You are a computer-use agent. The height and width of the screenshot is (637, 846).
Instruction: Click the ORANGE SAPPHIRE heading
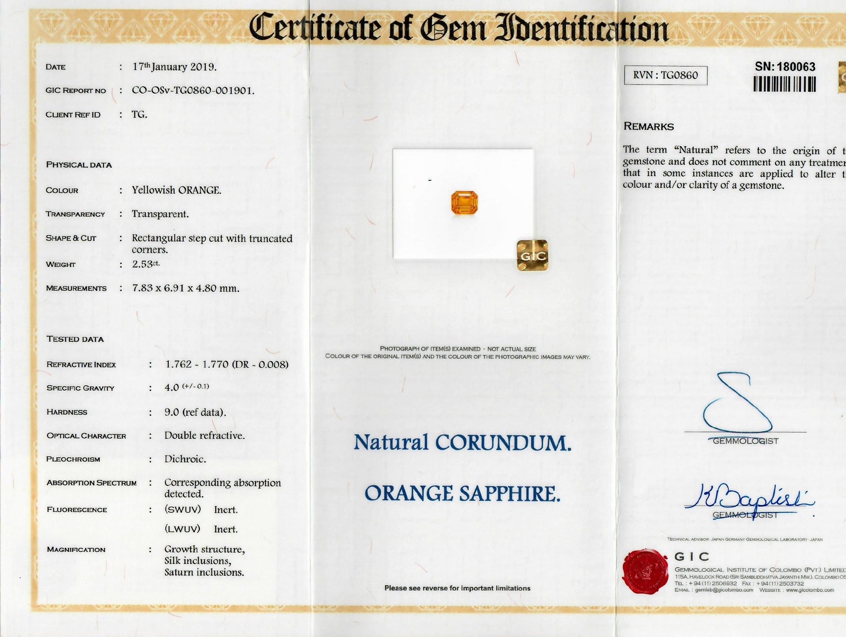pos(462,493)
